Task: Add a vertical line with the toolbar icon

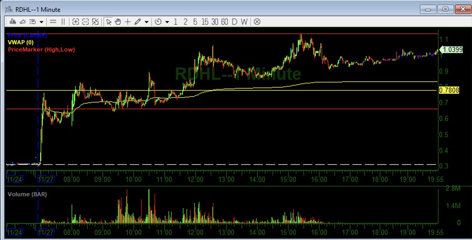Action: pos(63,22)
